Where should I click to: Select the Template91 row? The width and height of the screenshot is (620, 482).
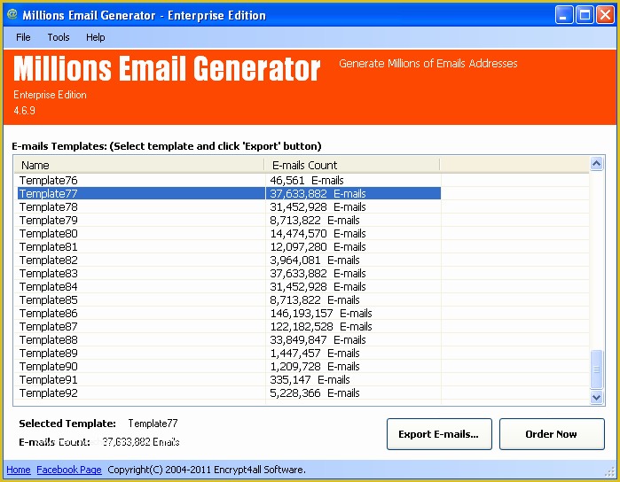tap(230, 380)
